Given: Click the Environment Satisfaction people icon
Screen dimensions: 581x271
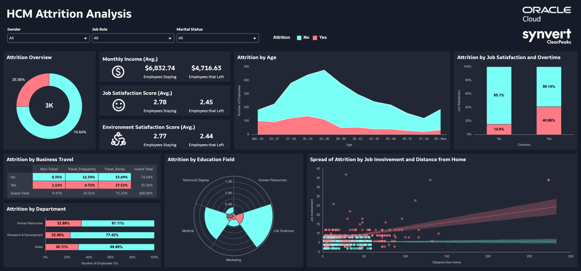Looking at the screenshot, I should click(119, 139).
